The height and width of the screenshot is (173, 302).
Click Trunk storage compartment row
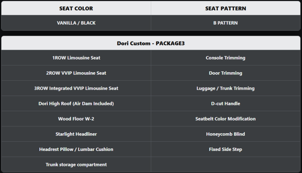76,165
